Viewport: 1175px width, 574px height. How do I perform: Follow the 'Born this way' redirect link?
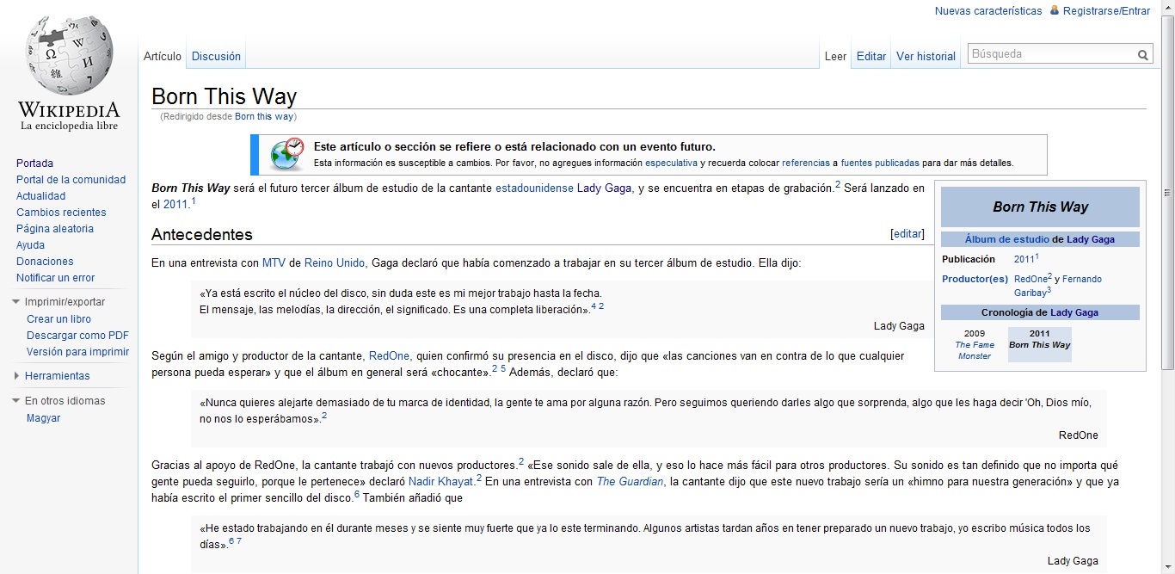264,116
